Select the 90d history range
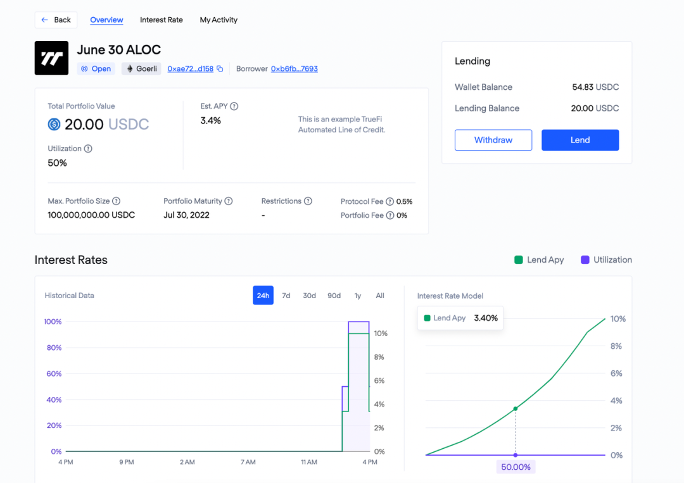Image resolution: width=684 pixels, height=483 pixels. click(334, 296)
